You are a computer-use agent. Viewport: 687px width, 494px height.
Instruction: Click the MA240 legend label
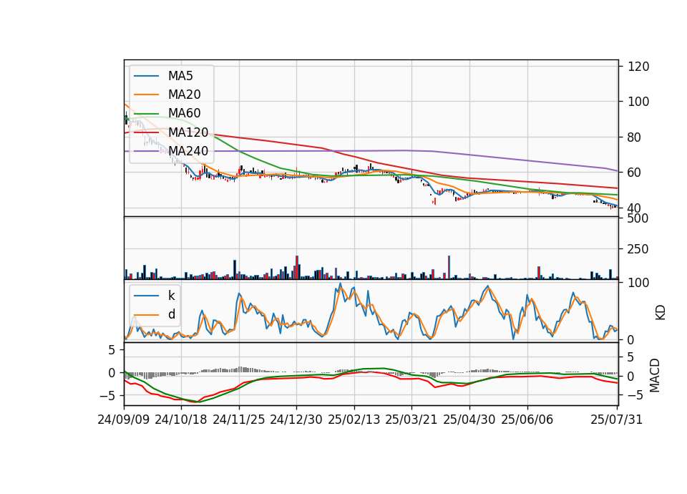[188, 151]
